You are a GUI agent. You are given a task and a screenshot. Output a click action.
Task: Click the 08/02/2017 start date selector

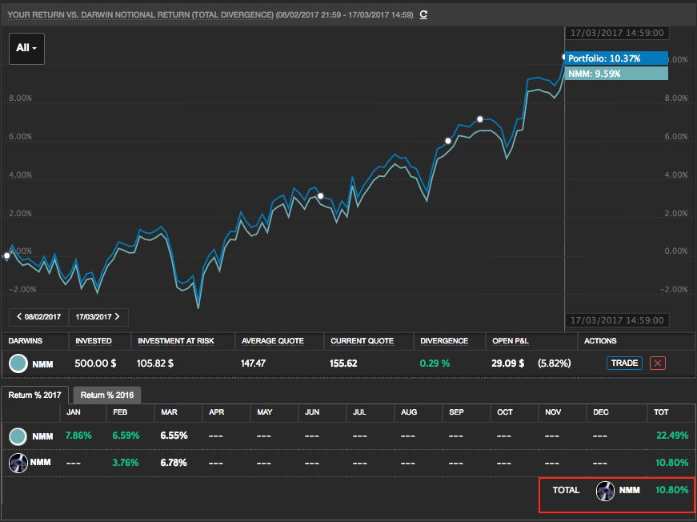pos(38,317)
